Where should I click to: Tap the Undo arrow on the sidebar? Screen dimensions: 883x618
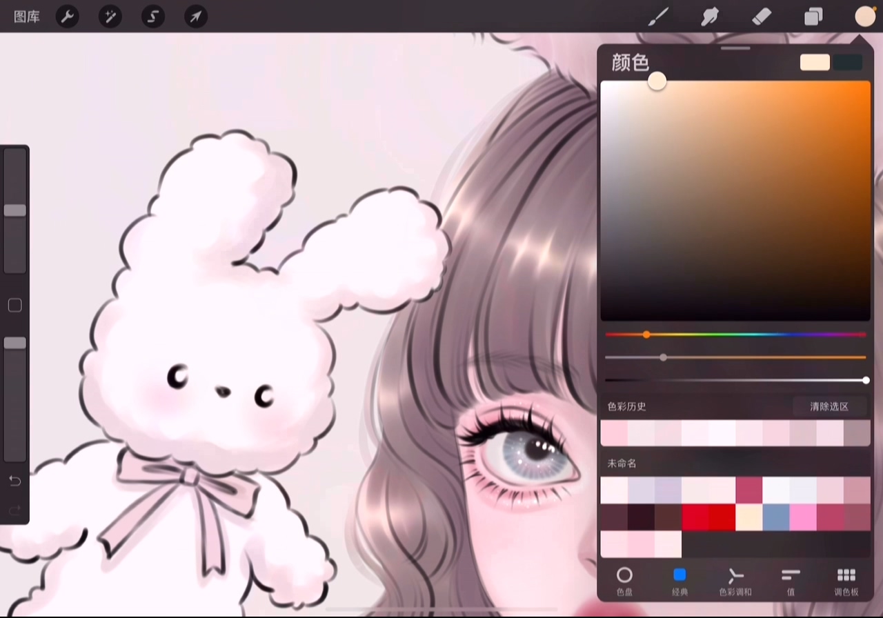click(14, 481)
